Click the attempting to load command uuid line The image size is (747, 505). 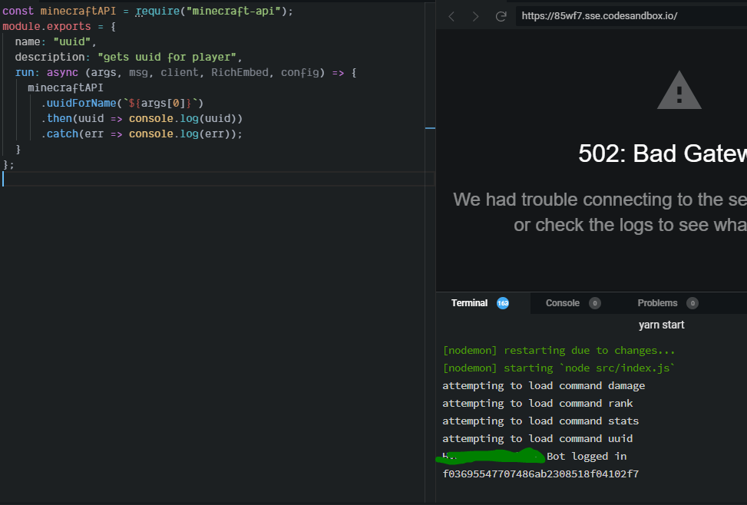point(537,438)
